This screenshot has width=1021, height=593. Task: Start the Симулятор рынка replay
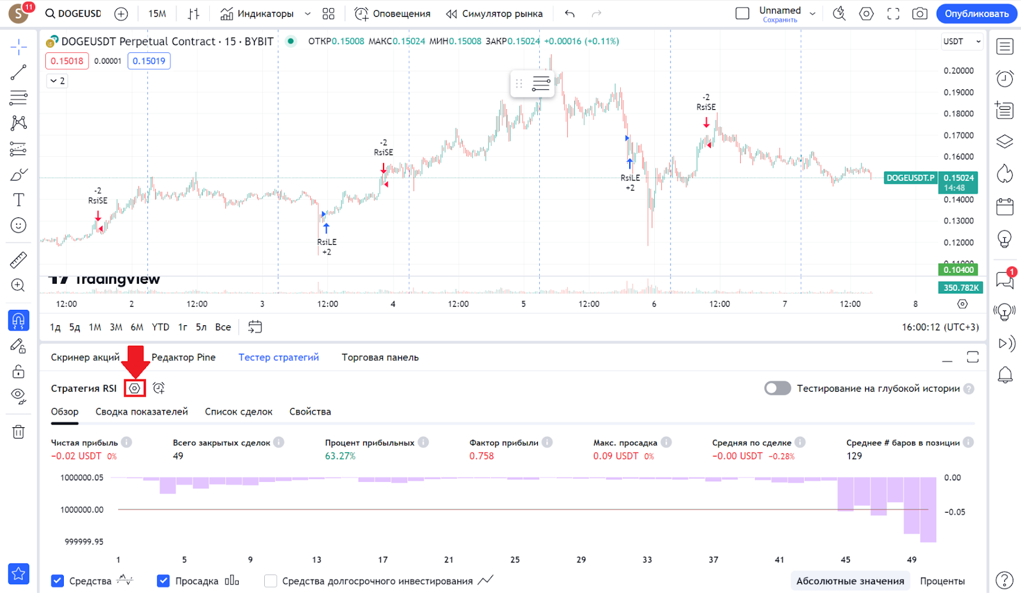tap(494, 13)
